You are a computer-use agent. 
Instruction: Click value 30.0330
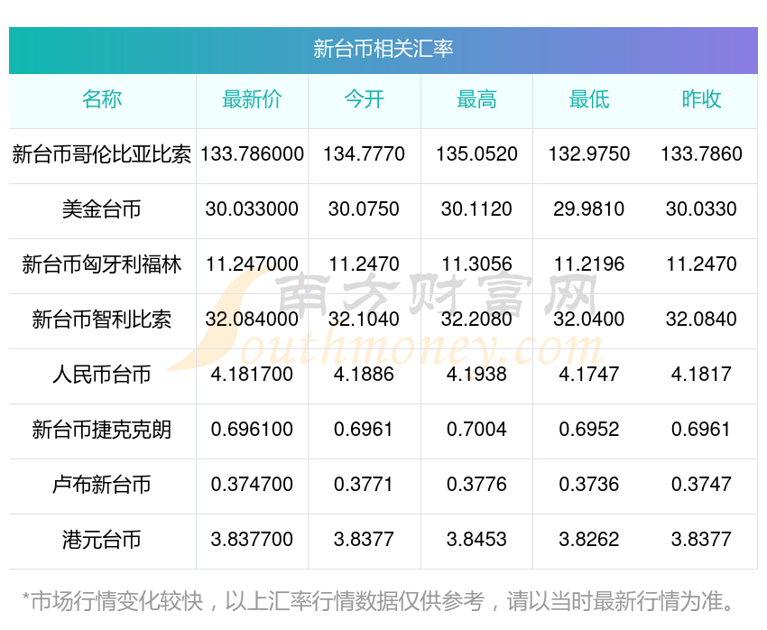click(701, 209)
